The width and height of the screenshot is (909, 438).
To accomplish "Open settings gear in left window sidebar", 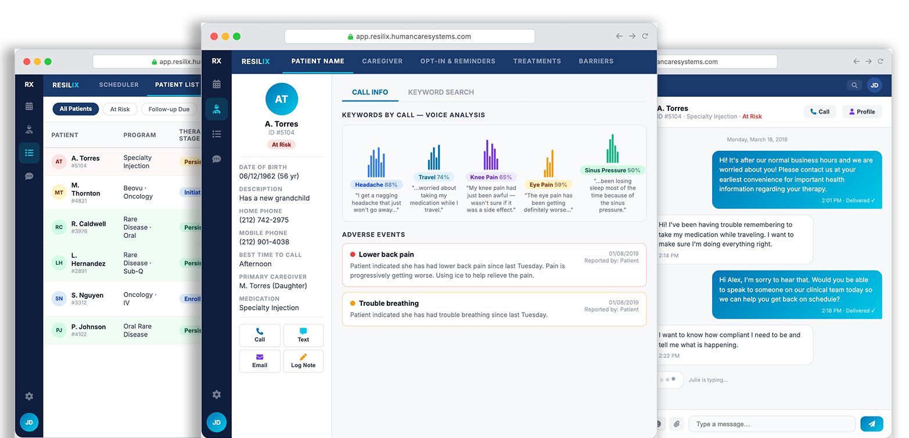I will (x=29, y=396).
